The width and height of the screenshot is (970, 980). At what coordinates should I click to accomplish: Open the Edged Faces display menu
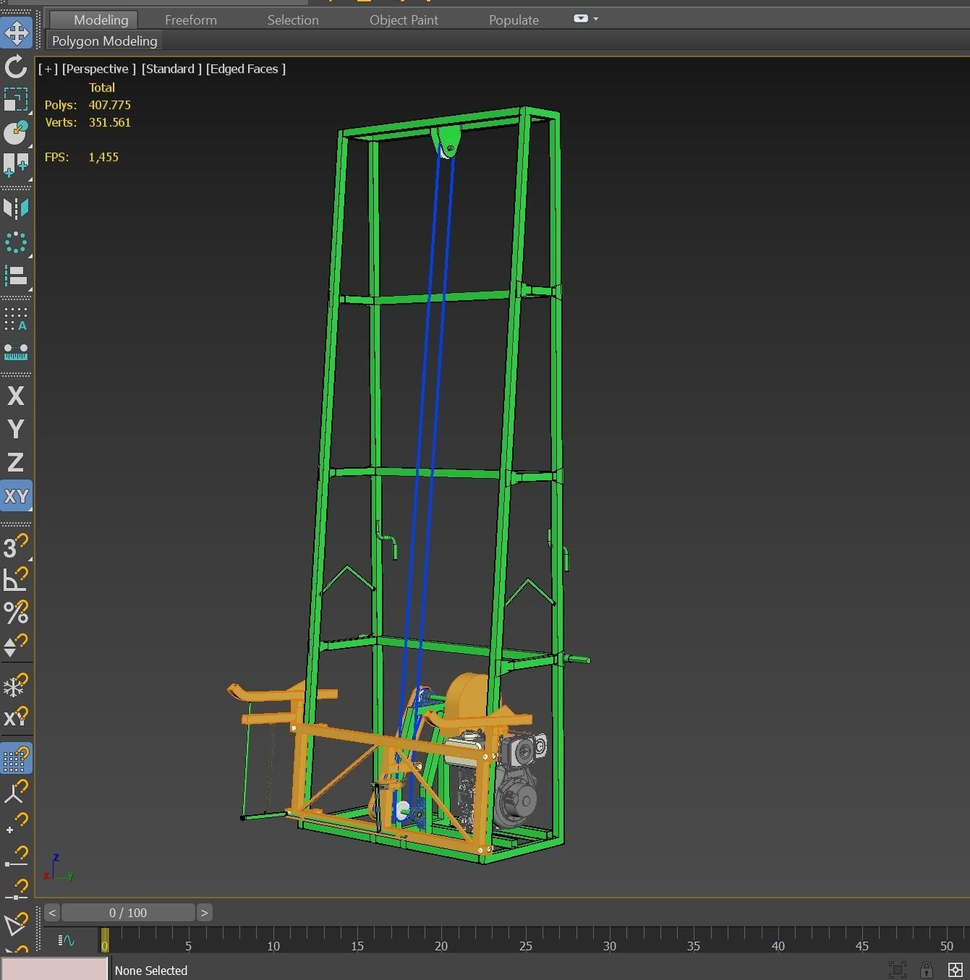[x=245, y=69]
